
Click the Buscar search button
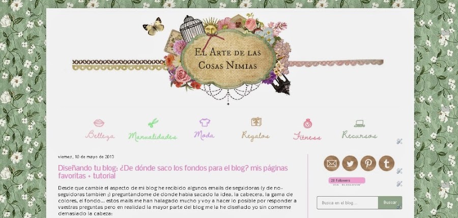click(x=390, y=203)
